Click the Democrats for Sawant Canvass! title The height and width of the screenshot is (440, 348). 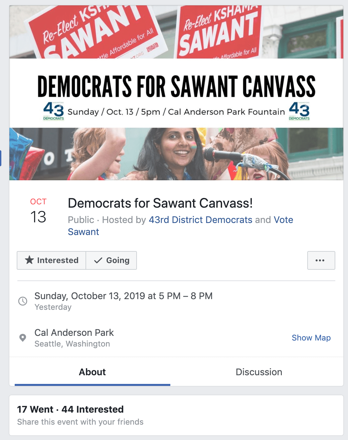(160, 203)
